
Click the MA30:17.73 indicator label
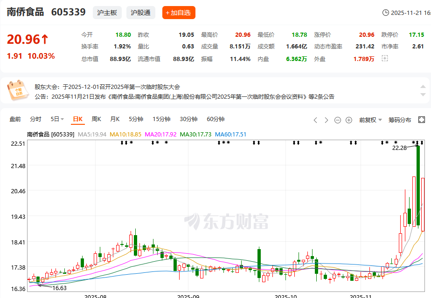pos(195,135)
